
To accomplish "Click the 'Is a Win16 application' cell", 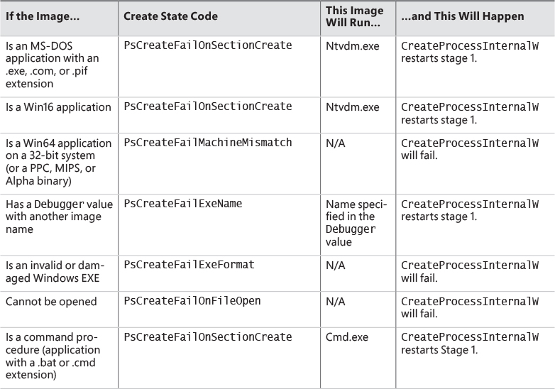I will pyautogui.click(x=58, y=107).
